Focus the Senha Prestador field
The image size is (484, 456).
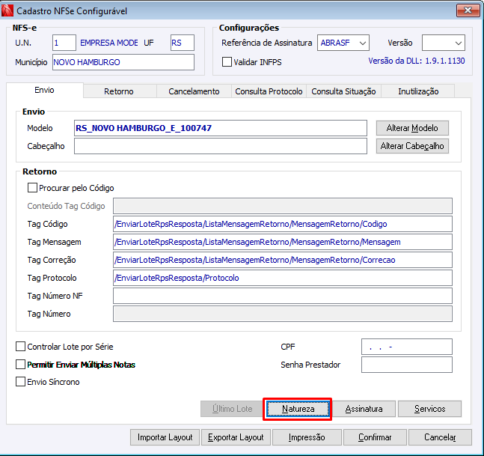(x=407, y=365)
